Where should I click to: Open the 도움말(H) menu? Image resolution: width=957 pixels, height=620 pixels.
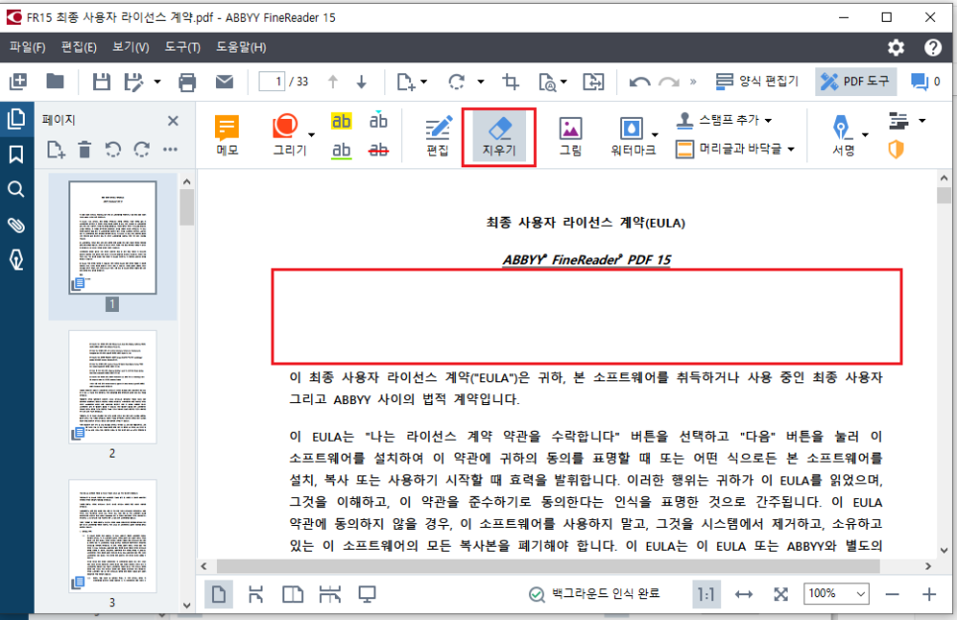coord(241,47)
